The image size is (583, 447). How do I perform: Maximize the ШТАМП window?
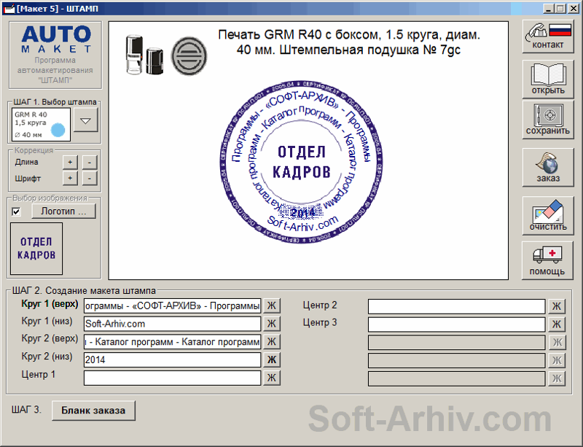(560, 9)
